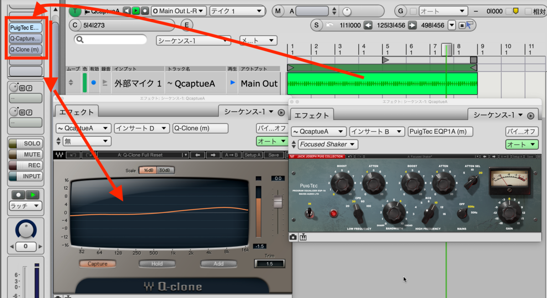
Task: Click the round S selection button
Action: click(316, 25)
